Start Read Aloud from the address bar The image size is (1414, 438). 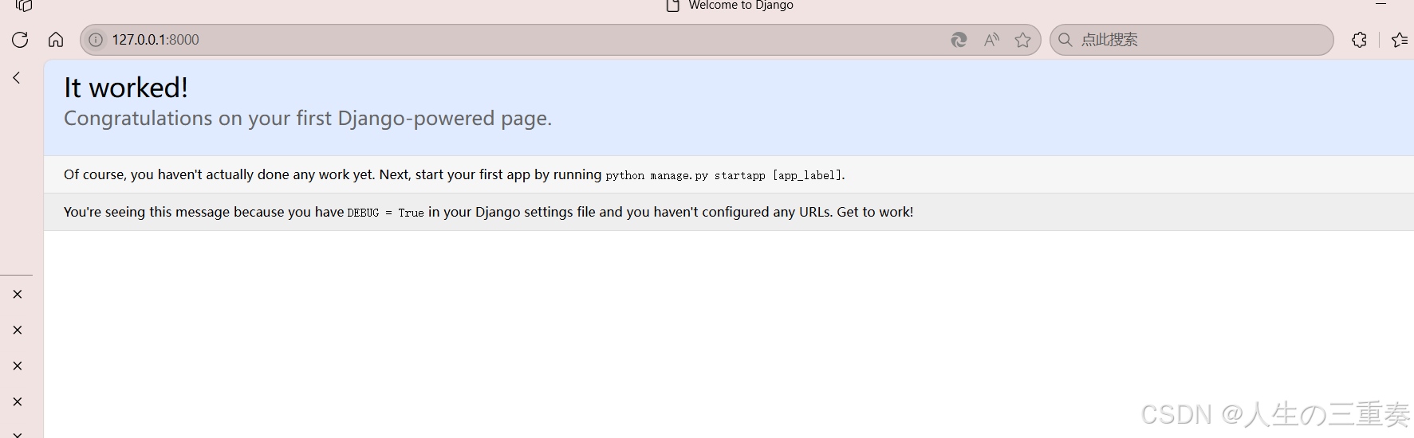991,40
